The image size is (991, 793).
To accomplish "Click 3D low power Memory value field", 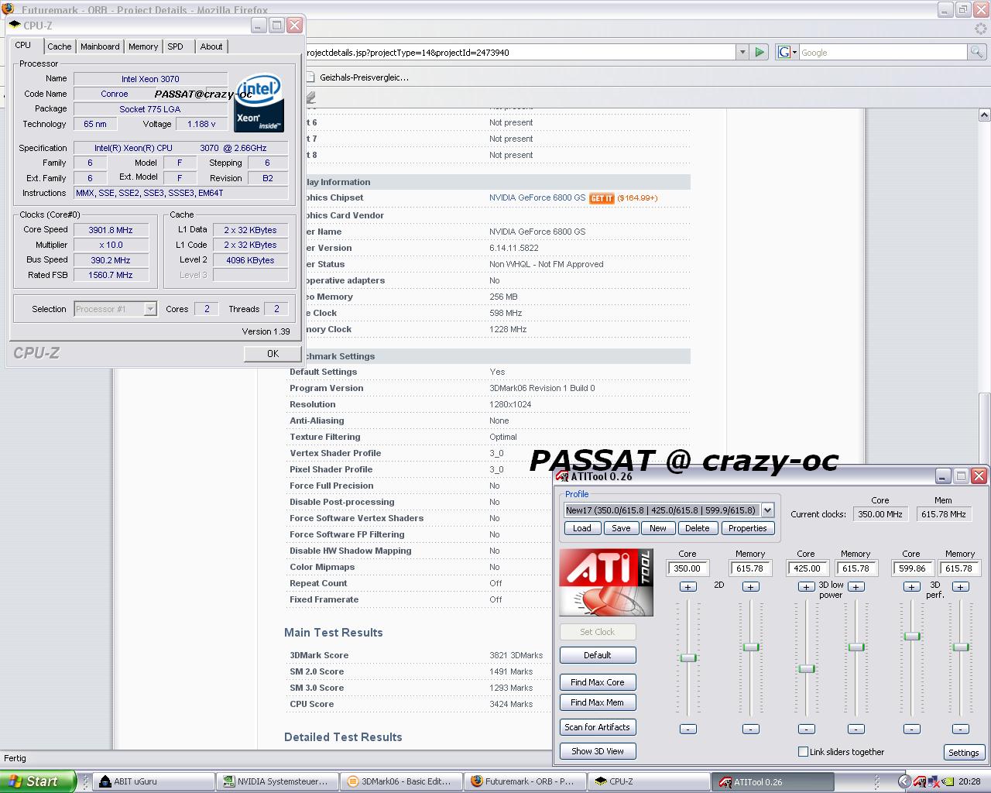I will coord(856,568).
